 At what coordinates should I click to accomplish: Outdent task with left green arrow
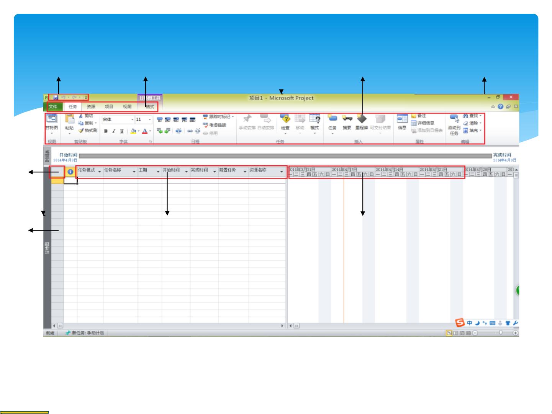(160, 131)
